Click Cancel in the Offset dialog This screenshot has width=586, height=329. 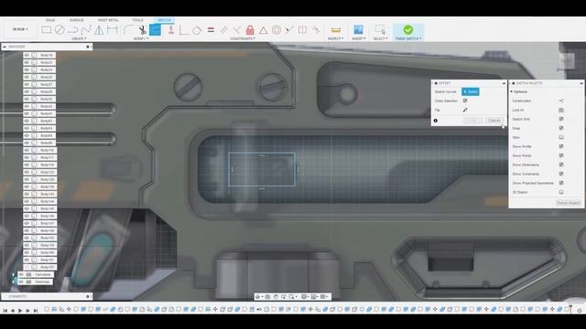(494, 121)
